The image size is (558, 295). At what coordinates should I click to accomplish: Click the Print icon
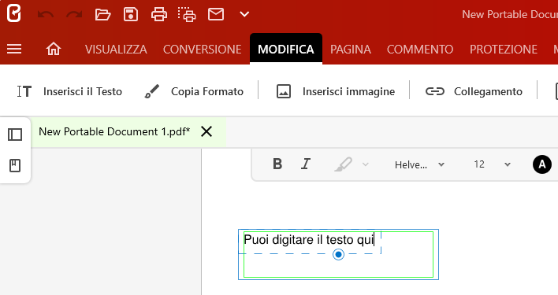click(x=158, y=15)
